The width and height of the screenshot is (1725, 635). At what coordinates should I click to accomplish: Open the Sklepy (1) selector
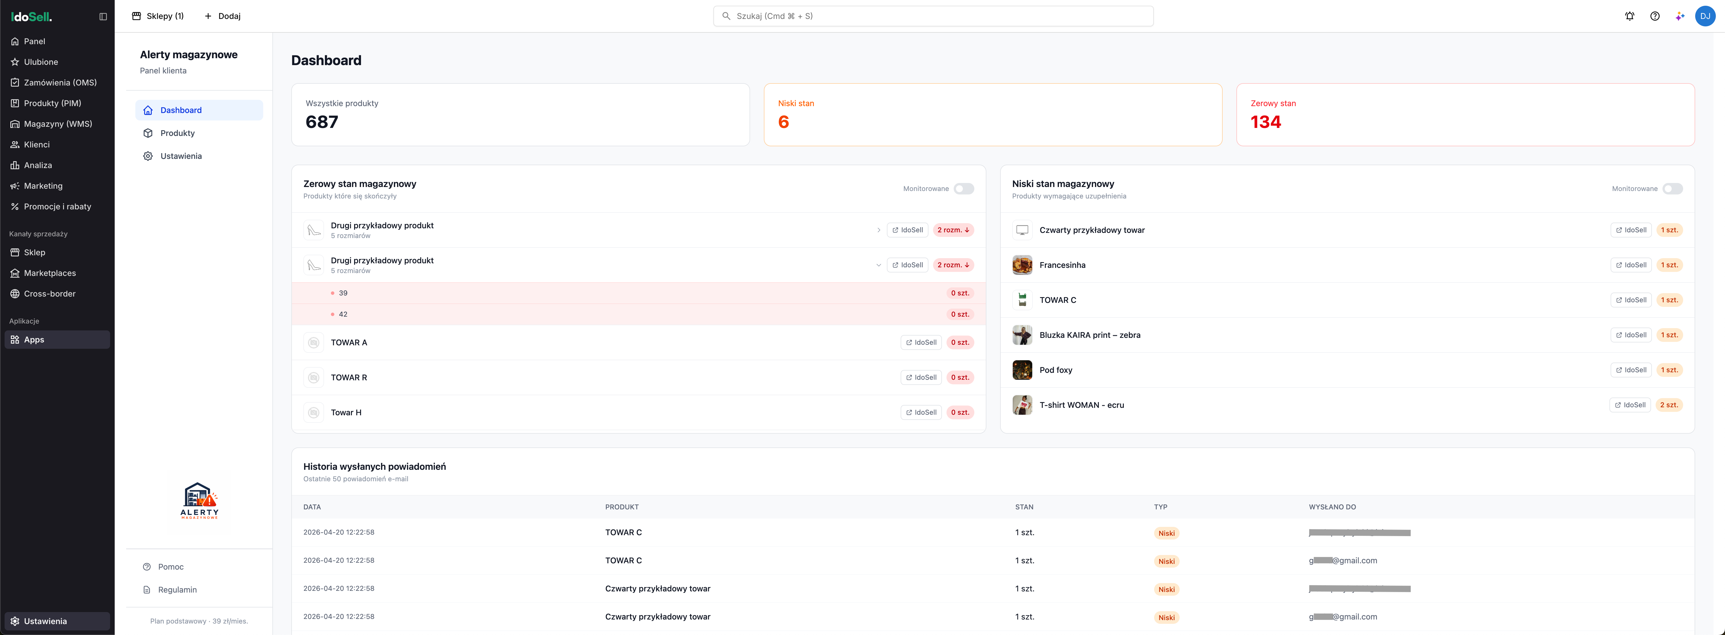point(158,16)
